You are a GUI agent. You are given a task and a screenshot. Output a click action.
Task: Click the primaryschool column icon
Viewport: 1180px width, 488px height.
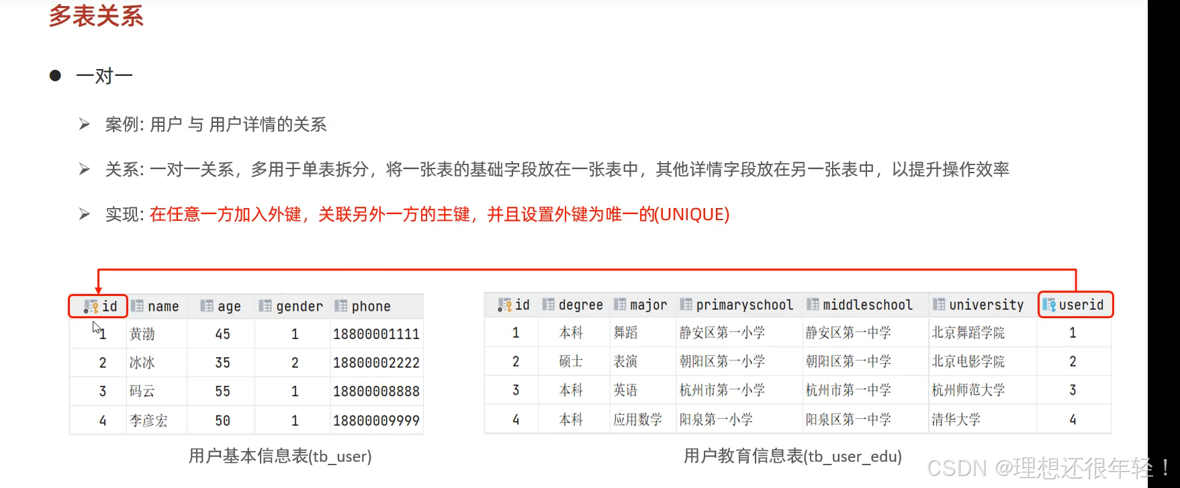point(686,305)
